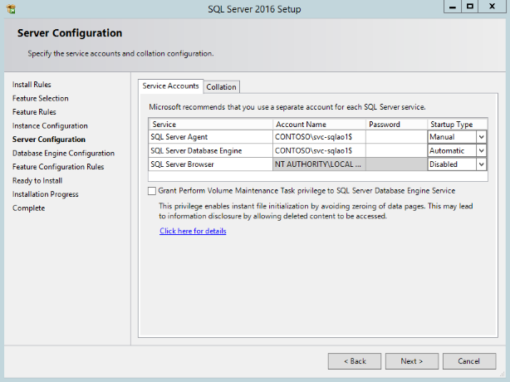The image size is (510, 382).
Task: Click the Feature Configuration Rules step
Action: click(58, 167)
